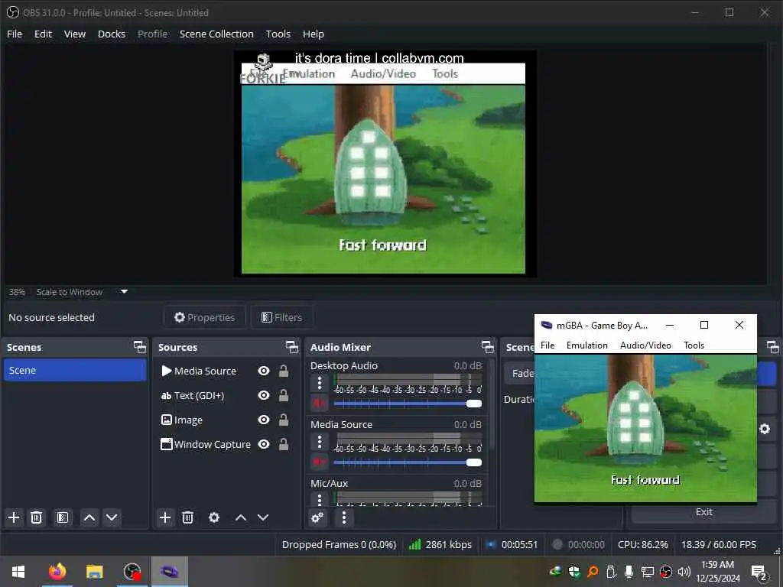Undock the Scenes panel
The image size is (783, 587).
coord(140,347)
